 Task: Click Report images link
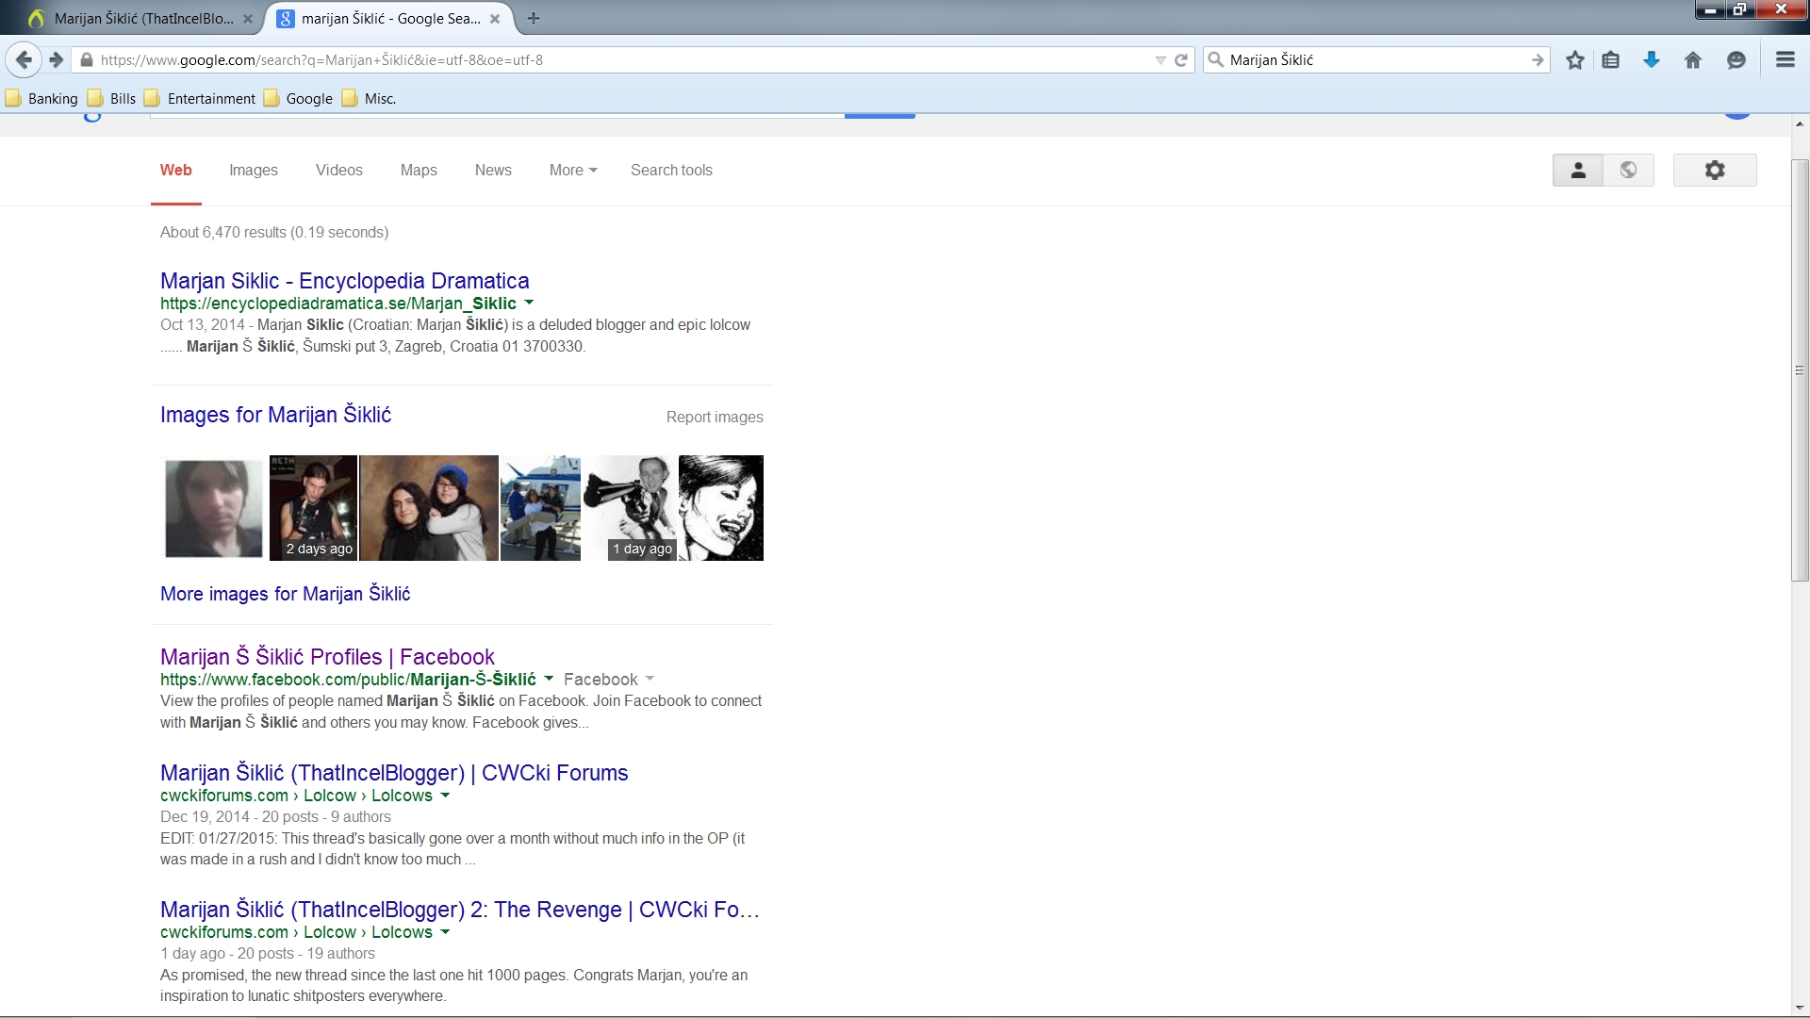(x=715, y=417)
